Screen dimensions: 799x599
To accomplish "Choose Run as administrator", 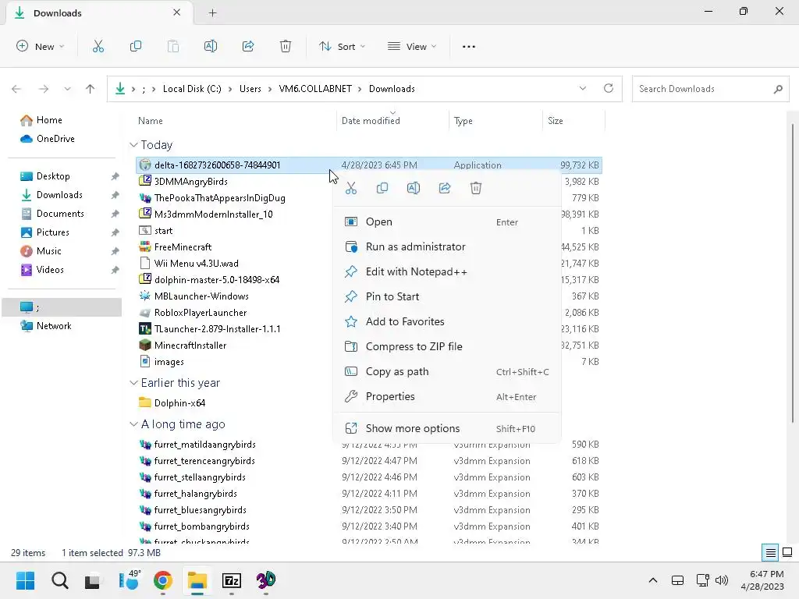I will click(x=447, y=246).
